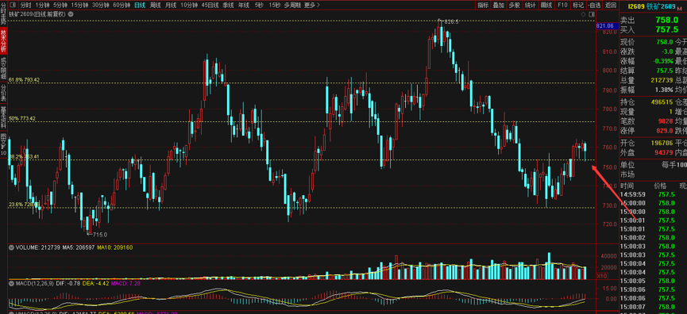Screen dimensions: 687x314
Task: Open the VOLUME indicator dropdown arrow
Action: tap(12, 247)
